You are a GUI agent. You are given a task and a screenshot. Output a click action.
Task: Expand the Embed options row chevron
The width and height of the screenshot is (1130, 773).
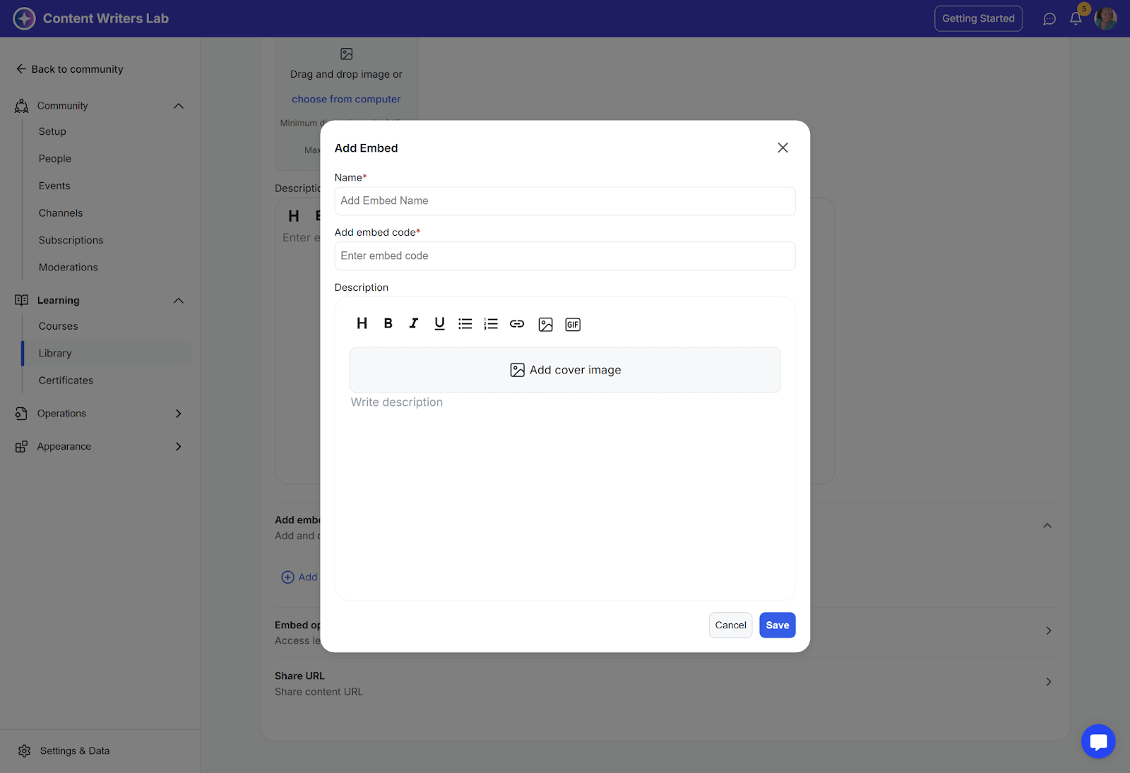click(1049, 631)
